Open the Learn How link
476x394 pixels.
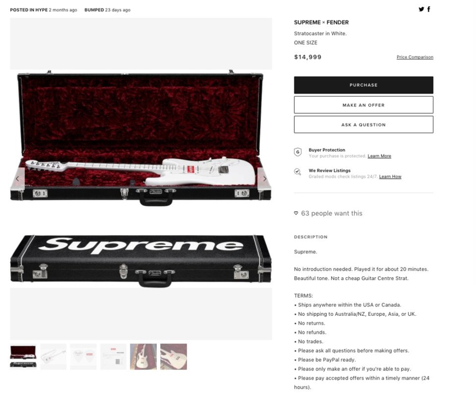[390, 176]
